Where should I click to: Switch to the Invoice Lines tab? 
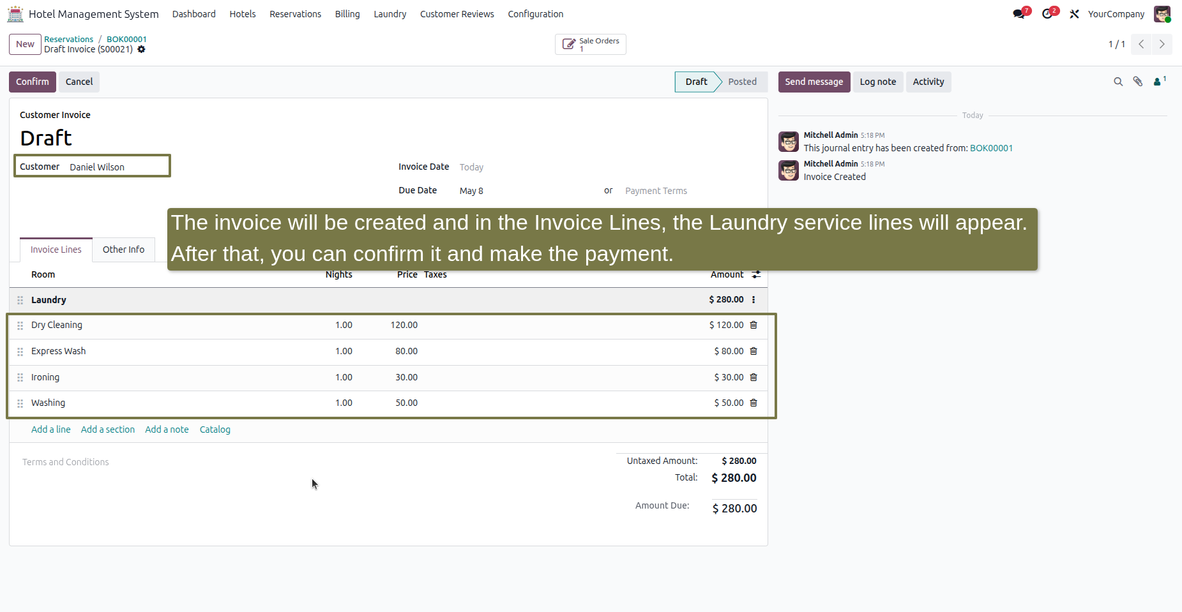click(56, 250)
